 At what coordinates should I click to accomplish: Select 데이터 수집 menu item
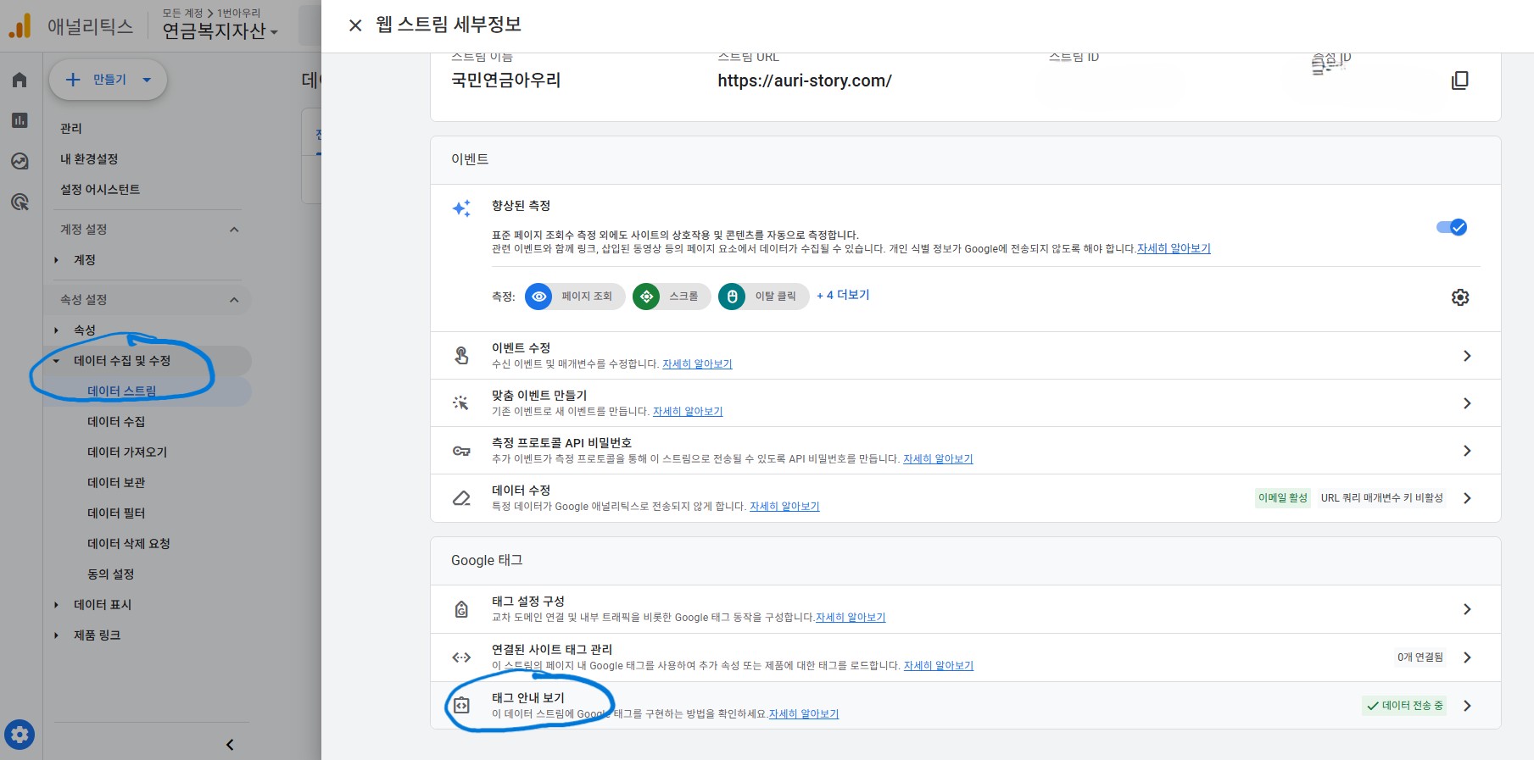click(x=116, y=422)
